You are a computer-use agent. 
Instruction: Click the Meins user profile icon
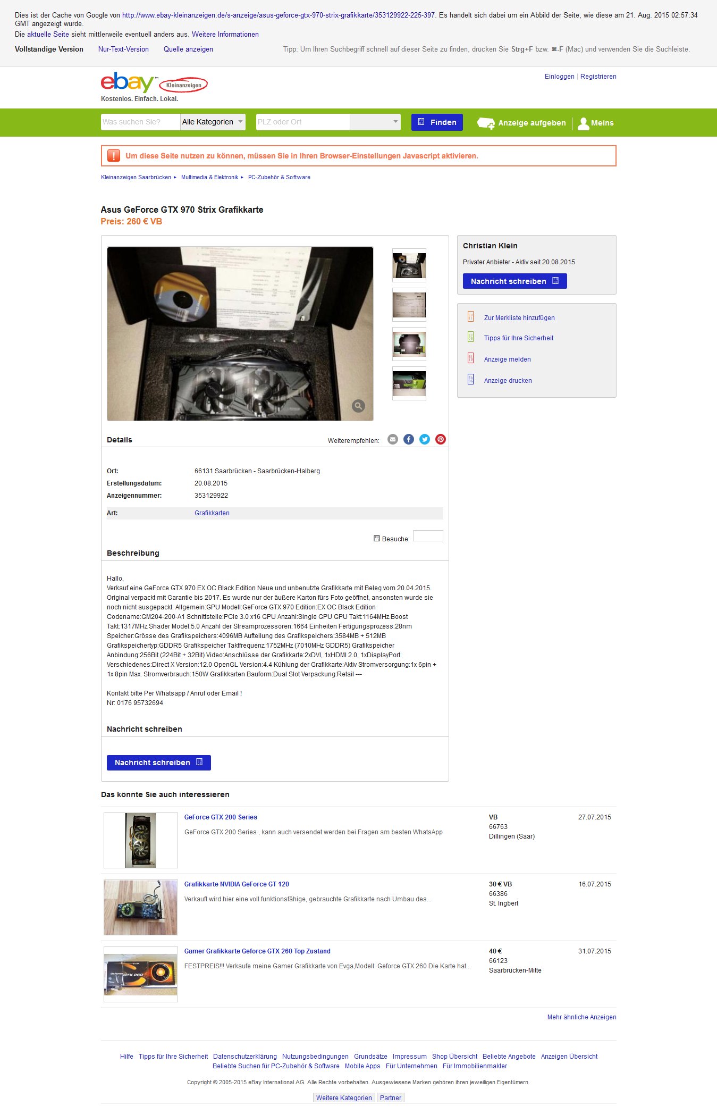[x=584, y=123]
